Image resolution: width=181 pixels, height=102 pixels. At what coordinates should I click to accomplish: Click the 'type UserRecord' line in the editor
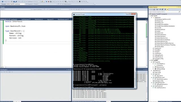(x=15, y=31)
